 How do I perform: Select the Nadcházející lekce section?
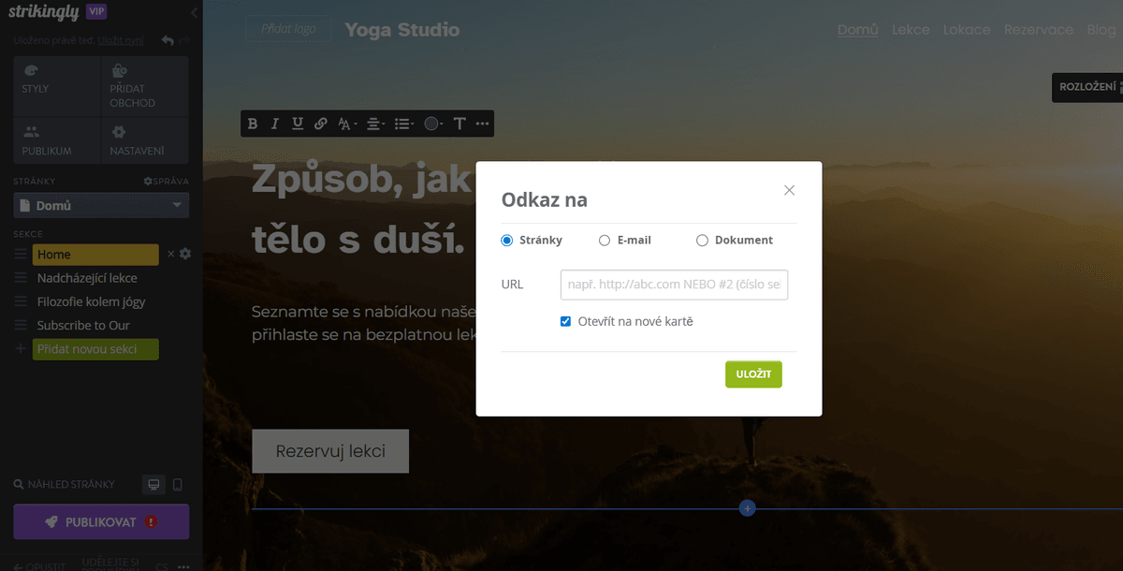87,278
